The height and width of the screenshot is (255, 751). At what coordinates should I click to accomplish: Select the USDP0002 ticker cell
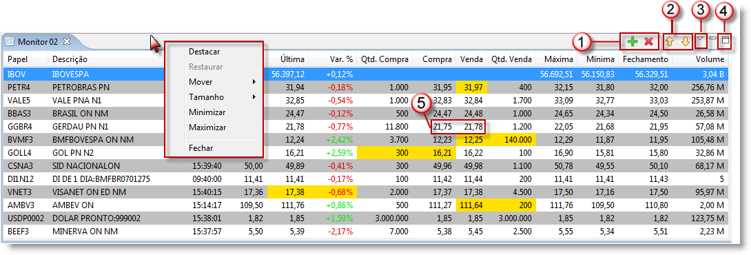[x=25, y=218]
